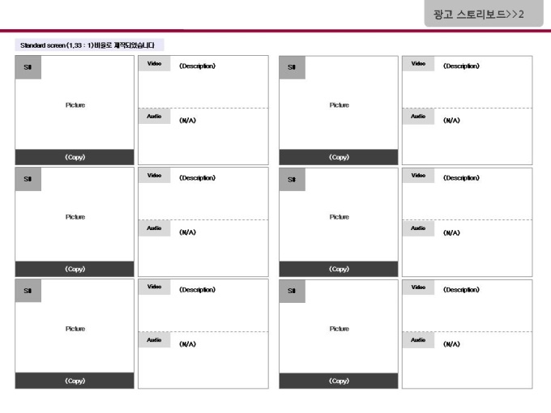Click the (Copy) bar in the top-left frame
The height and width of the screenshot is (413, 551).
point(75,157)
